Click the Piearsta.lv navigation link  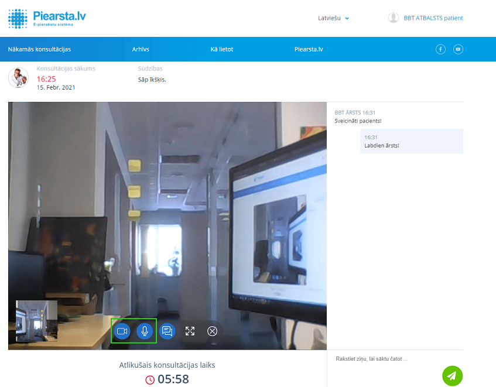tap(309, 49)
